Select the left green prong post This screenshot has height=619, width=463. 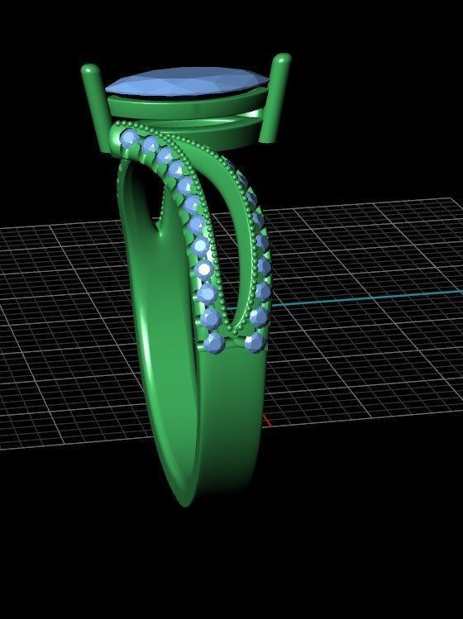point(98,109)
